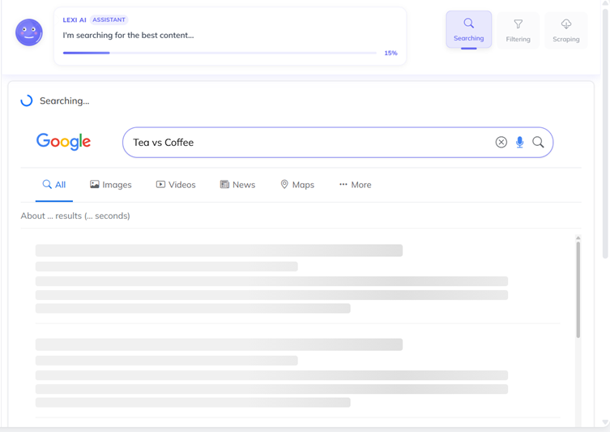The height and width of the screenshot is (432, 610).
Task: Click the Searching... status text
Action: 65,101
